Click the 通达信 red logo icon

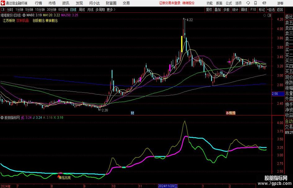point(3,3)
